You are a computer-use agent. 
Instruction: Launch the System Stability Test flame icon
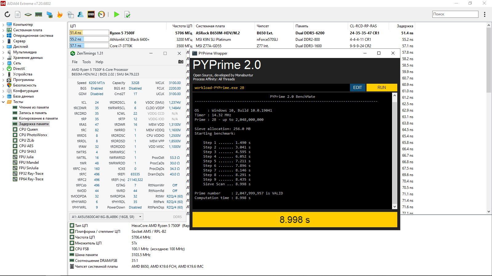point(60,14)
